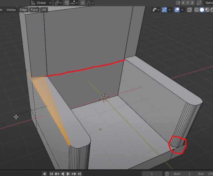The image size is (213, 176).
Task: Switch to wireframe viewport shading
Action: pos(197,10)
